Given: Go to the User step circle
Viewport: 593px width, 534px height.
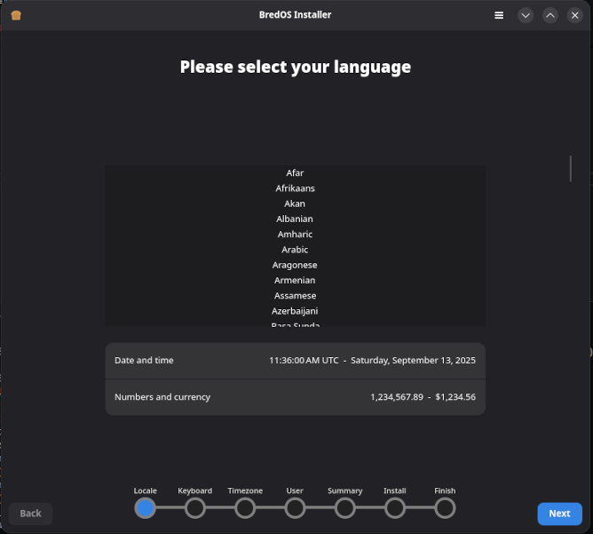Looking at the screenshot, I should click(295, 508).
